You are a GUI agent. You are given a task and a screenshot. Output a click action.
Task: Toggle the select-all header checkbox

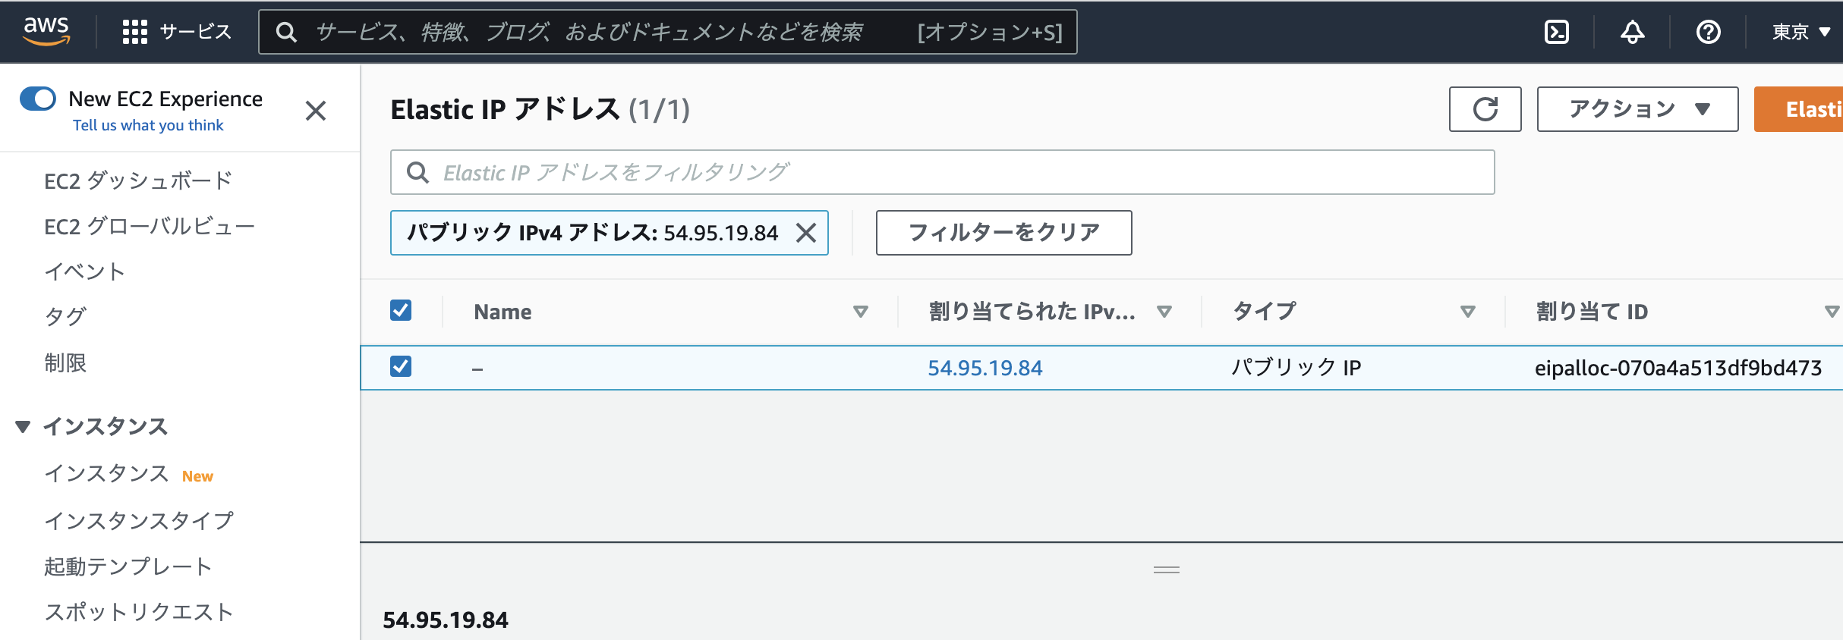(401, 310)
